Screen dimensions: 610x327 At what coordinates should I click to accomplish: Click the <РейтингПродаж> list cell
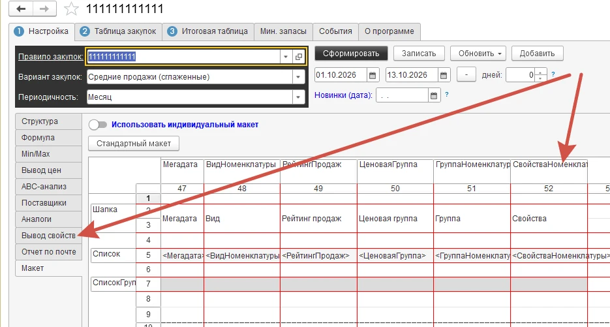point(318,256)
